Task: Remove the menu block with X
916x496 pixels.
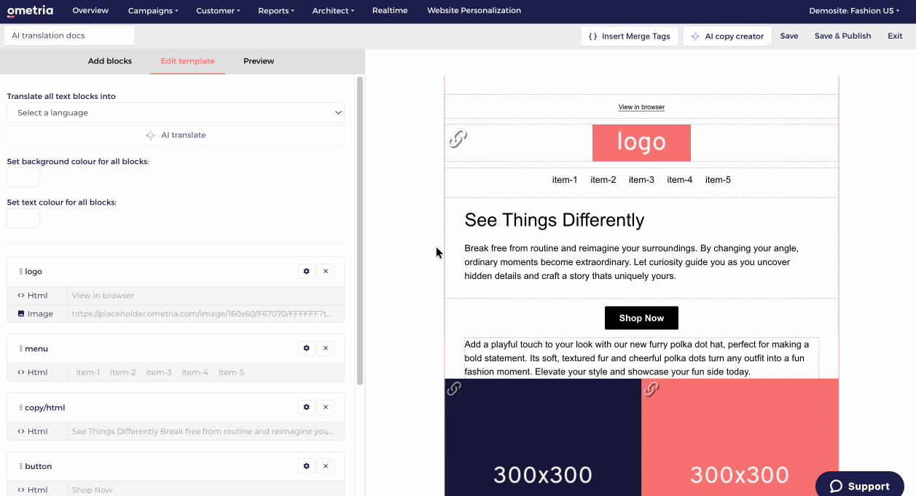Action: 326,348
